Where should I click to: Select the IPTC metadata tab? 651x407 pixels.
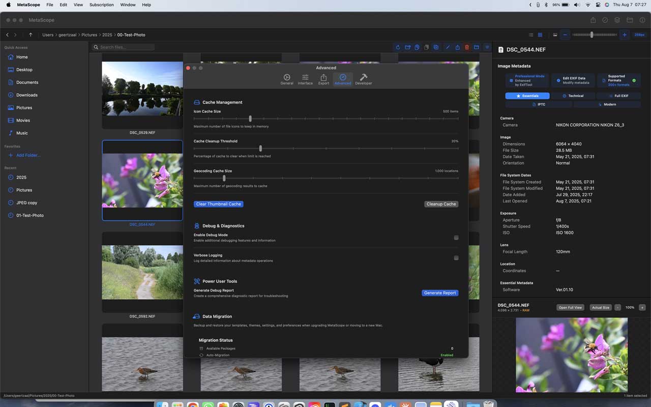coord(539,104)
